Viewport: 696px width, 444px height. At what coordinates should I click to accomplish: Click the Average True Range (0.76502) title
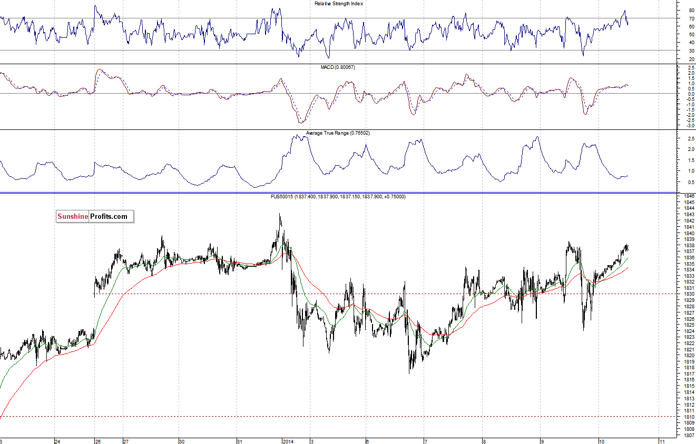tap(338, 133)
